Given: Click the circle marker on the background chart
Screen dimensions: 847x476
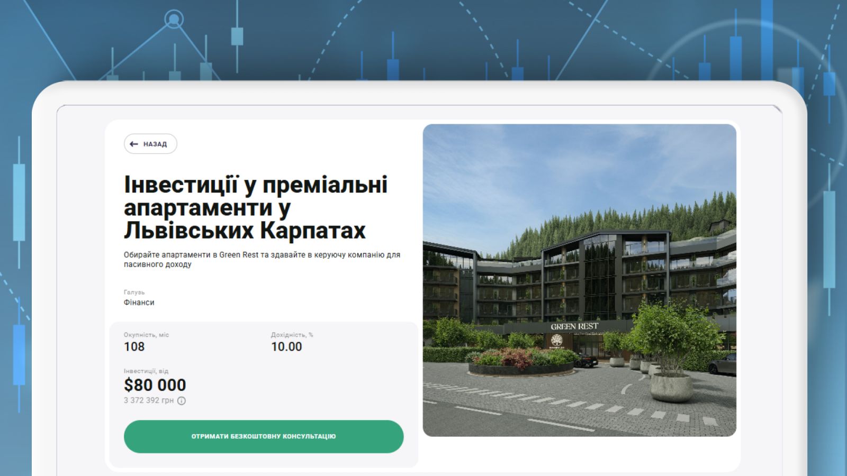Looking at the screenshot, I should pos(174,20).
